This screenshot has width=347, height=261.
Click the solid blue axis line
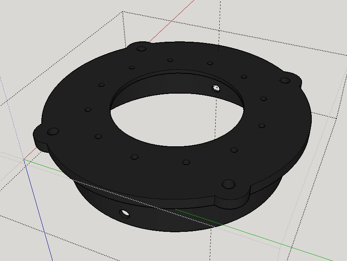[38, 209]
